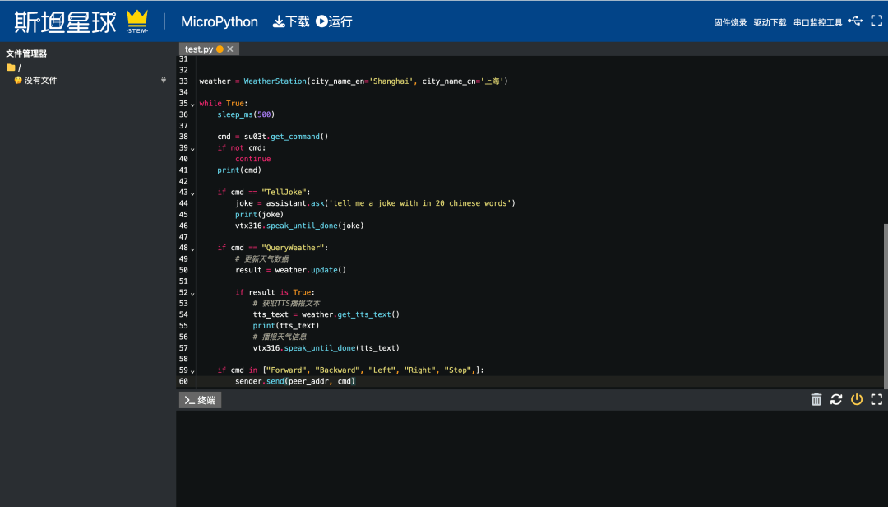Screen dimensions: 888x507
Task: Click vtx316.speak_until_done(joke) on line 46
Action: pos(299,226)
